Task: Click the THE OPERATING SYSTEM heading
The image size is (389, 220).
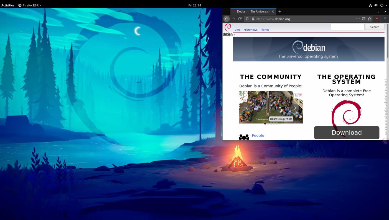Action: point(347,79)
